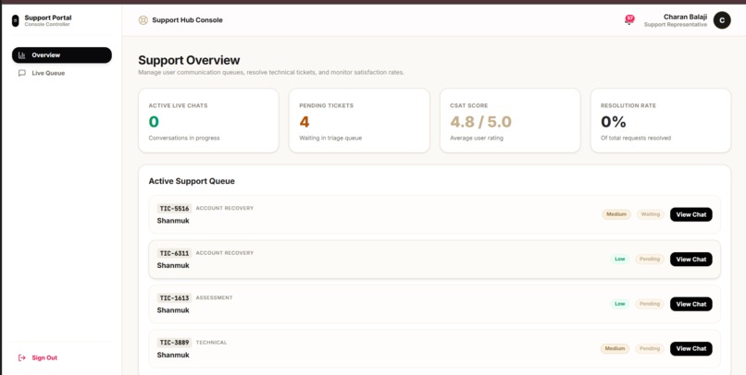
Task: View chat for ticket TIC-1613
Action: pyautogui.click(x=690, y=304)
